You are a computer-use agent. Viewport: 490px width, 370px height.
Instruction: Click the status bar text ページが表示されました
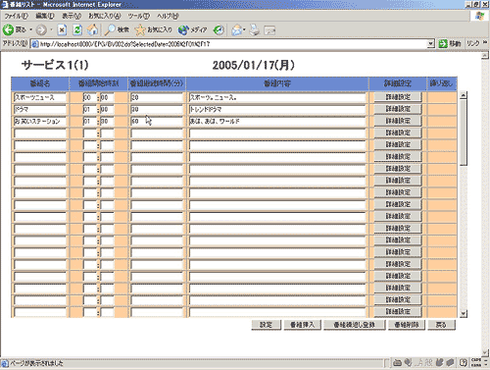click(x=36, y=363)
